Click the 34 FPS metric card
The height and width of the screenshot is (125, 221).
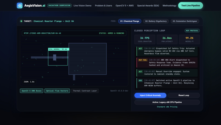145,39
